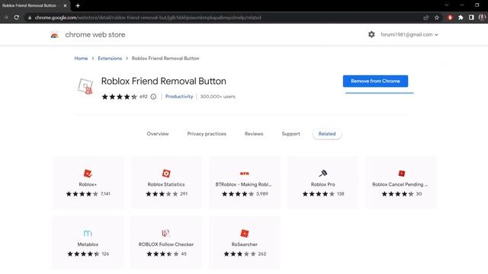Open the Roblox+ extension title
This screenshot has height=274, width=488.
coord(88,184)
